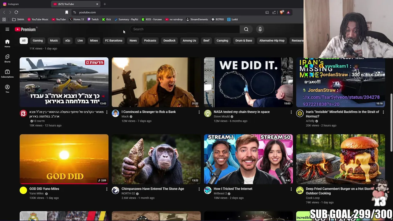Select the Live filter chip

coord(80,41)
